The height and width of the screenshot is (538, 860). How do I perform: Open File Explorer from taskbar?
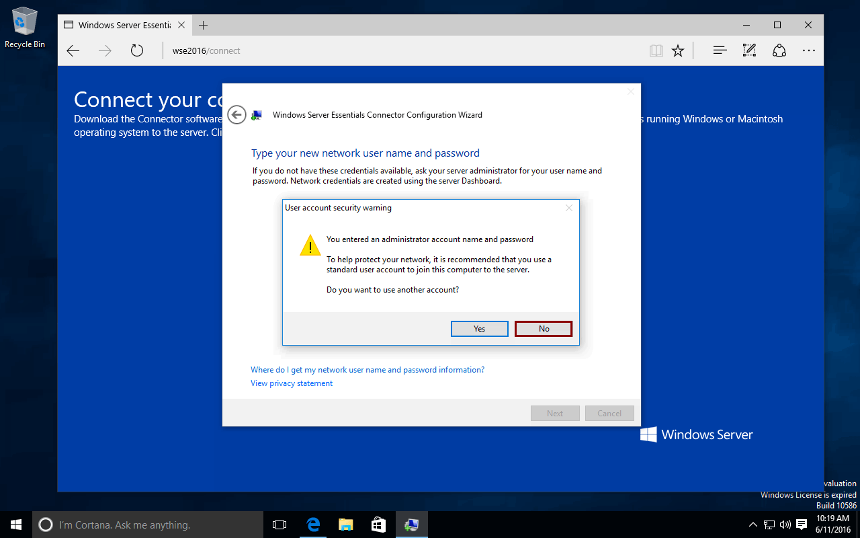(x=345, y=525)
